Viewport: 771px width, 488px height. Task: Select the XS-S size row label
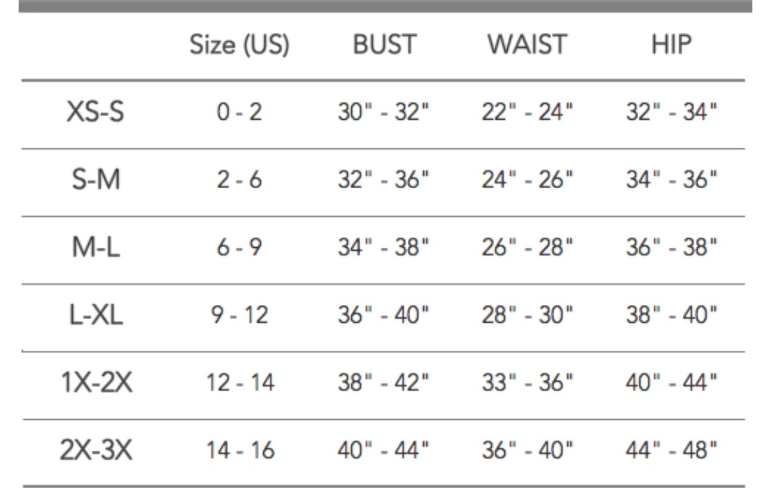click(x=94, y=114)
